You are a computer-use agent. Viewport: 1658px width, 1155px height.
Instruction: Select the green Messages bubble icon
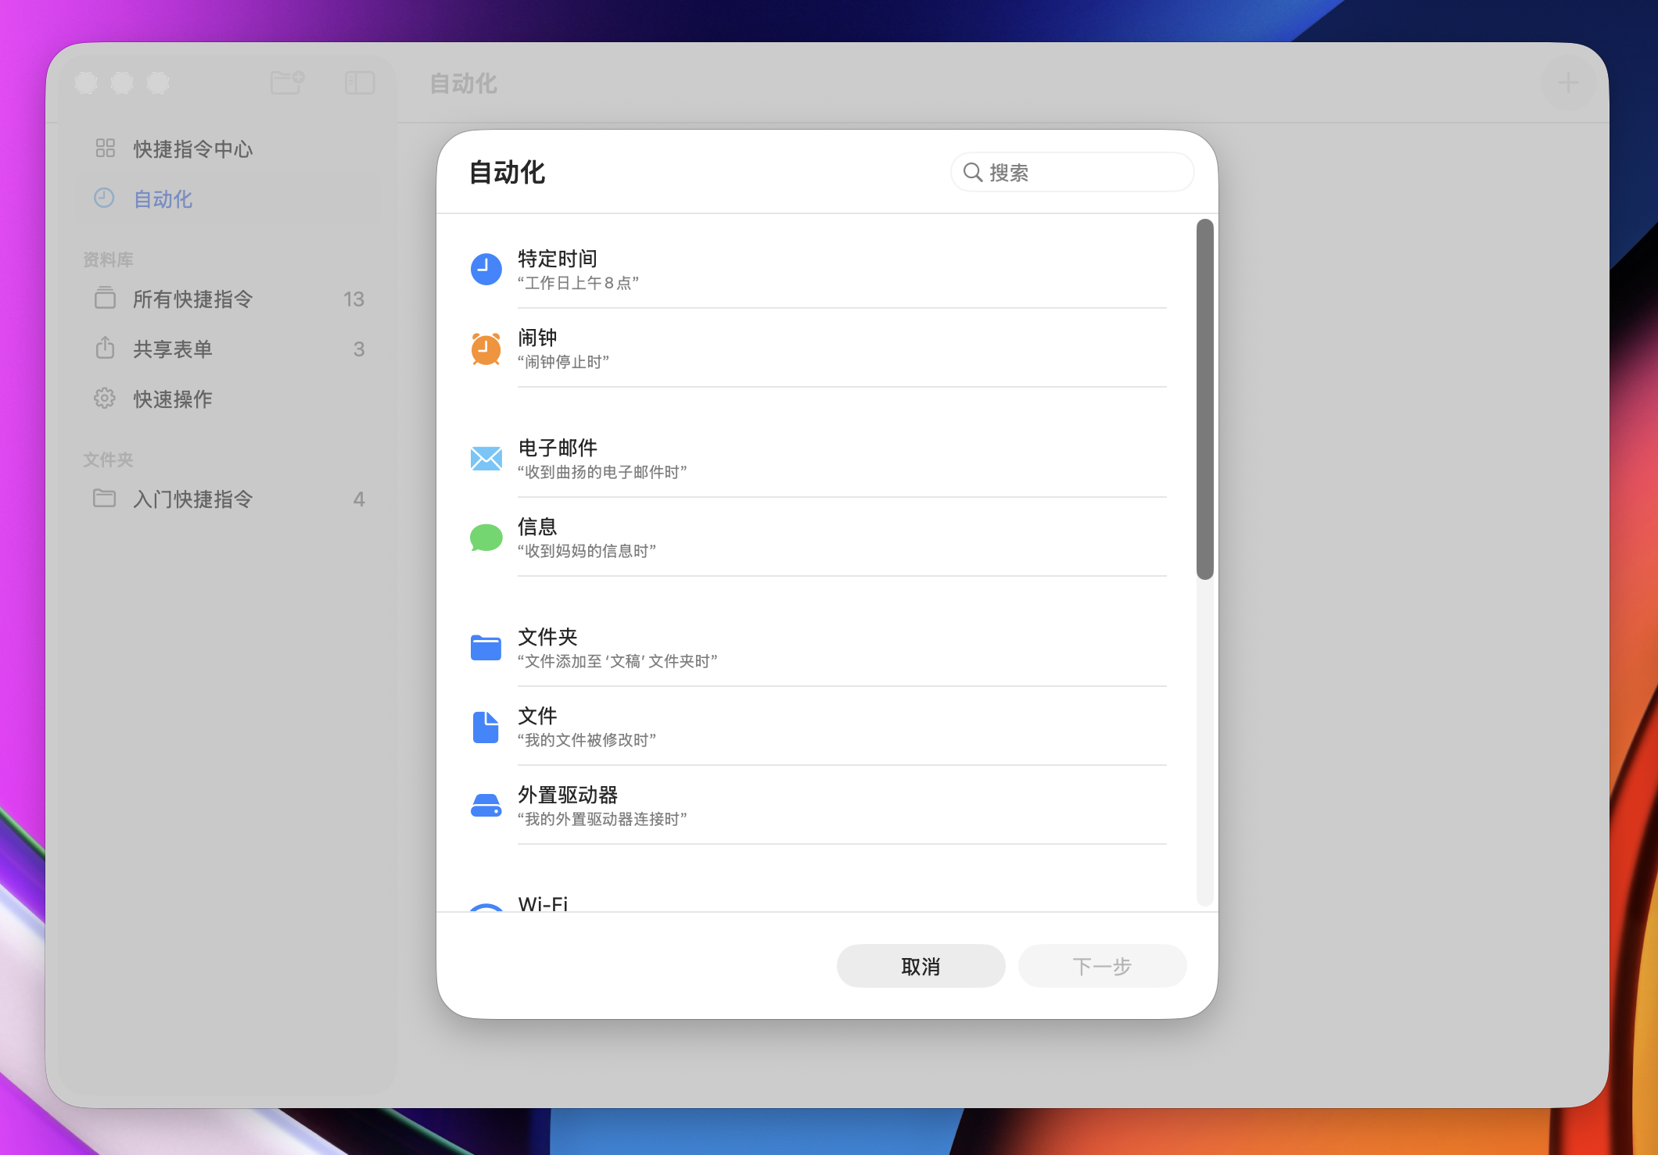[486, 538]
